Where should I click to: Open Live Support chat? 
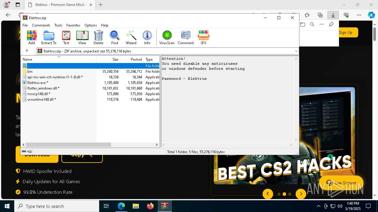click(341, 183)
